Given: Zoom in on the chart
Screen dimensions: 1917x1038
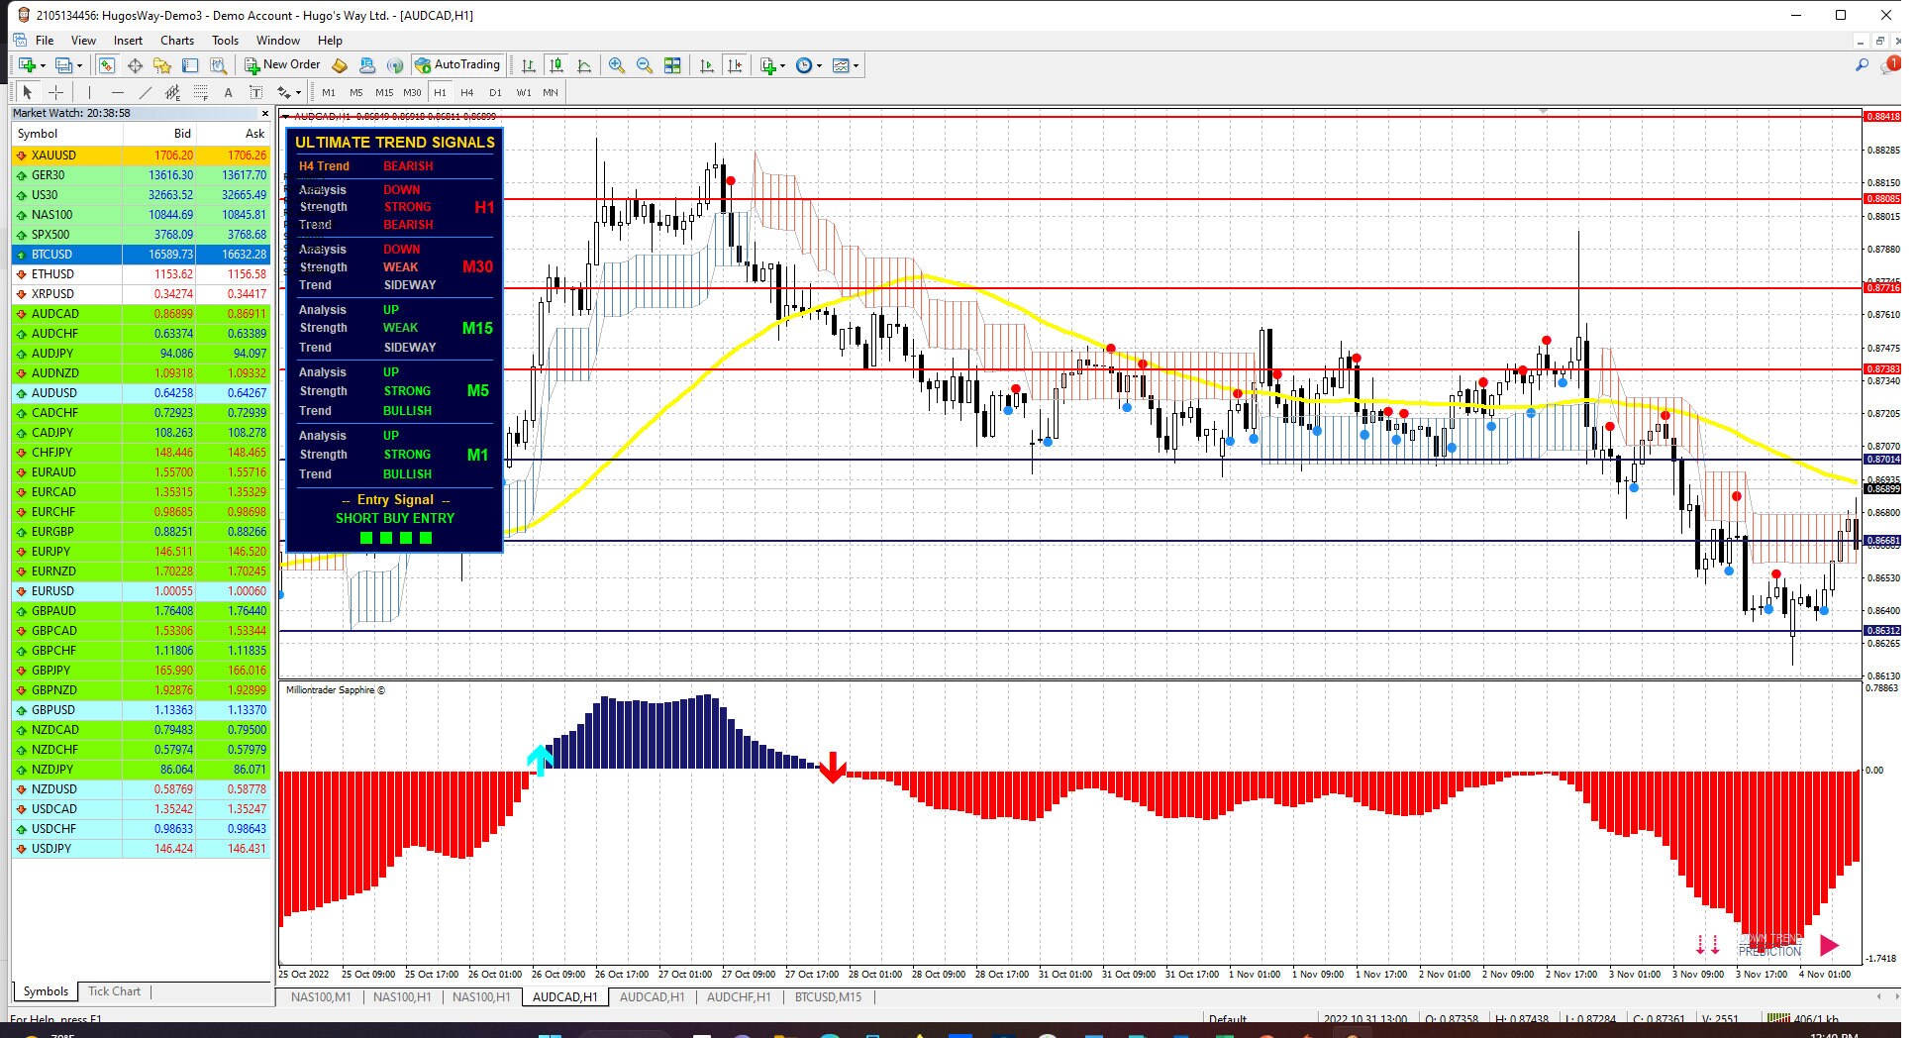Looking at the screenshot, I should click(x=616, y=65).
